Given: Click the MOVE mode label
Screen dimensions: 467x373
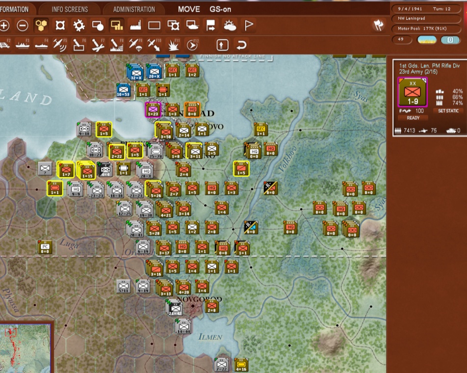Looking at the screenshot, I should pyautogui.click(x=189, y=9).
